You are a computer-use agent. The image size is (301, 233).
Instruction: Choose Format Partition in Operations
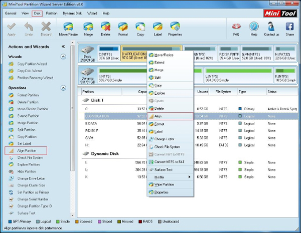[28, 95]
